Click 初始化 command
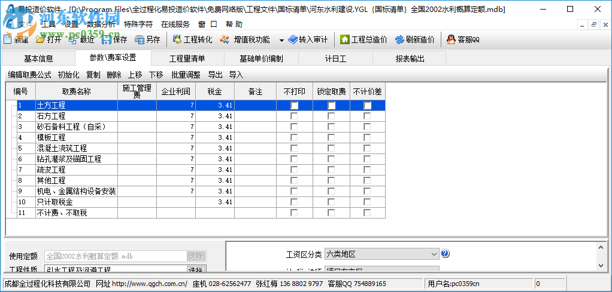 (x=69, y=75)
